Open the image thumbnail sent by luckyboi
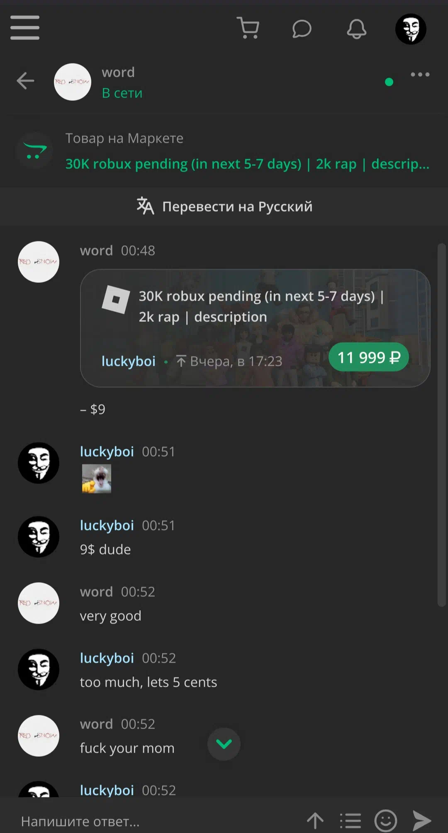 (97, 478)
